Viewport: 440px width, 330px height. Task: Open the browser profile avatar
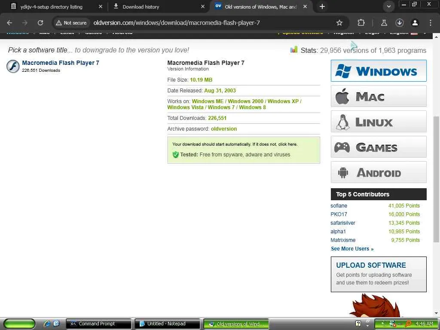tap(415, 23)
